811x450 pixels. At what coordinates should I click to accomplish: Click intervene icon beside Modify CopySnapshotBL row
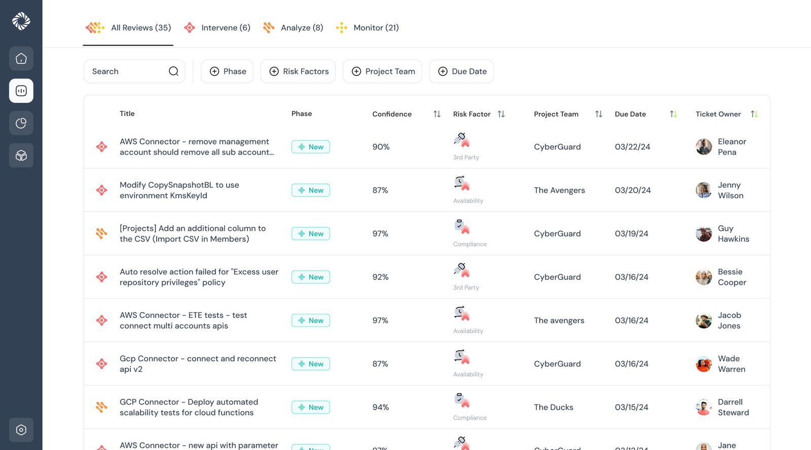102,190
